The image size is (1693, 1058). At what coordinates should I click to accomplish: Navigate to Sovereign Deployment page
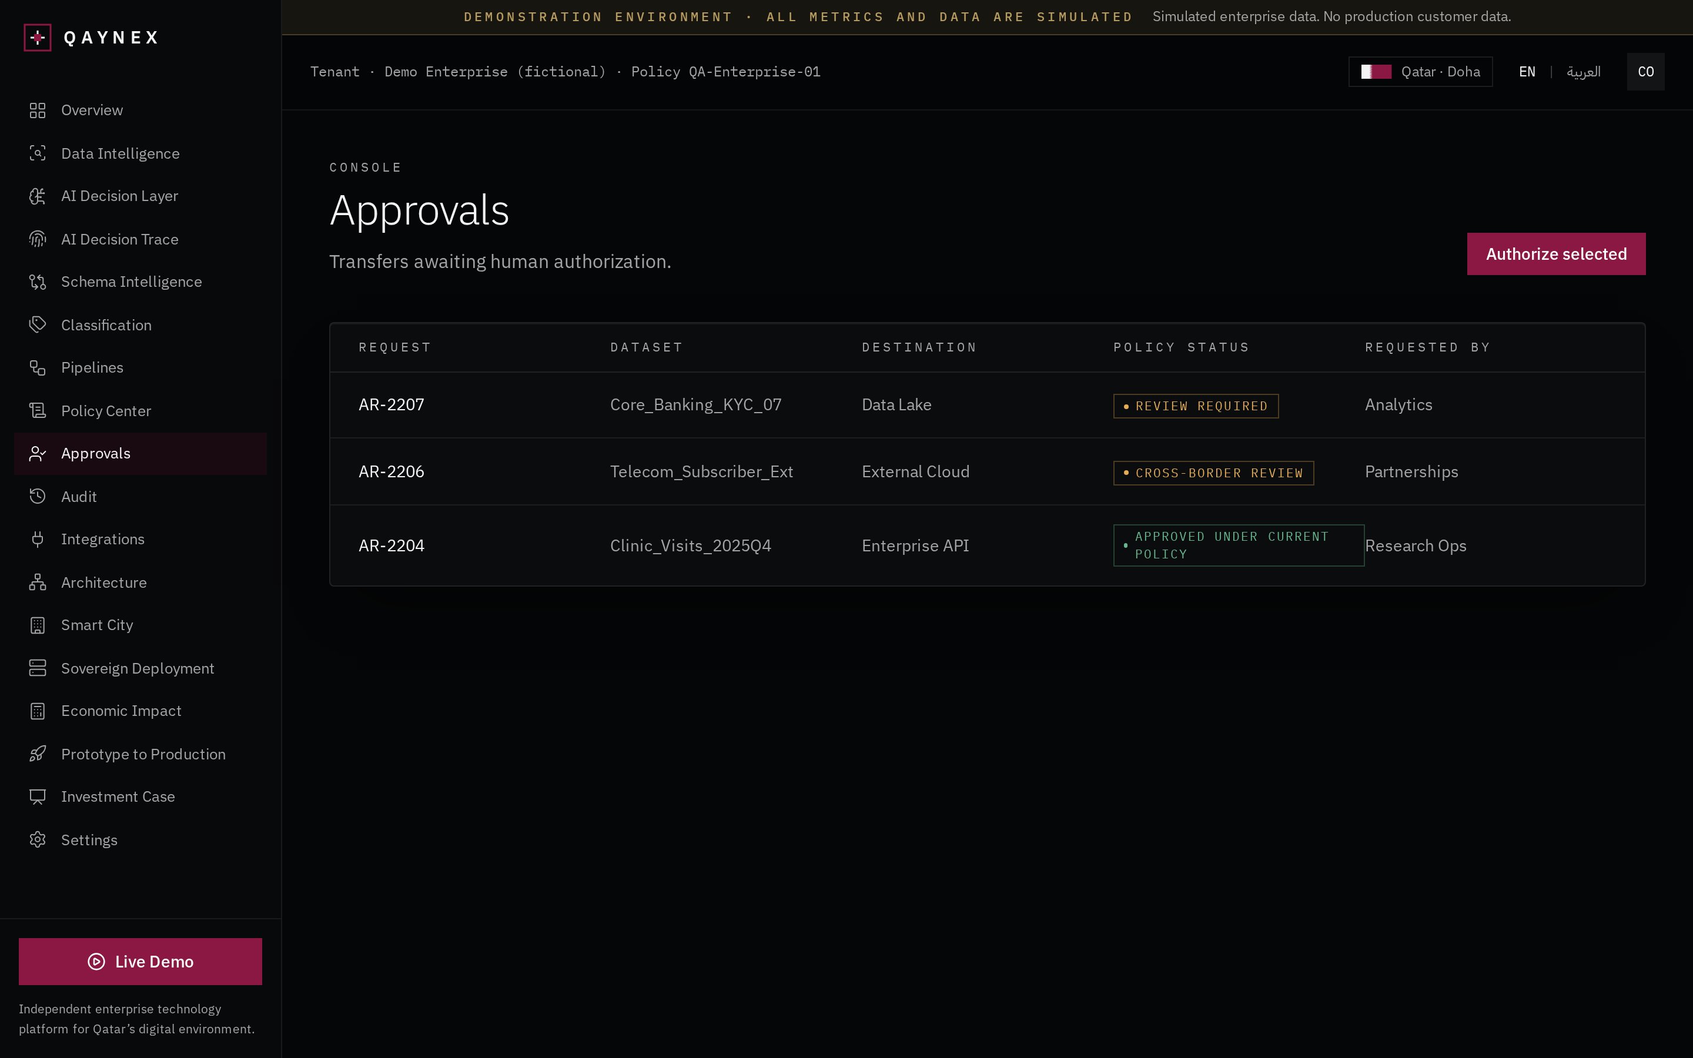click(x=140, y=668)
